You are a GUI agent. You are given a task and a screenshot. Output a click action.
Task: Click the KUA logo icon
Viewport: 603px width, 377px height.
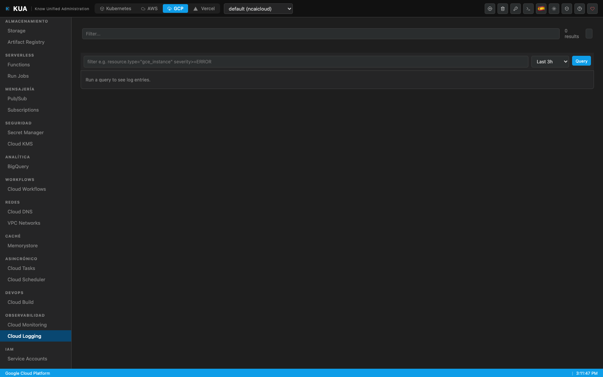click(8, 9)
